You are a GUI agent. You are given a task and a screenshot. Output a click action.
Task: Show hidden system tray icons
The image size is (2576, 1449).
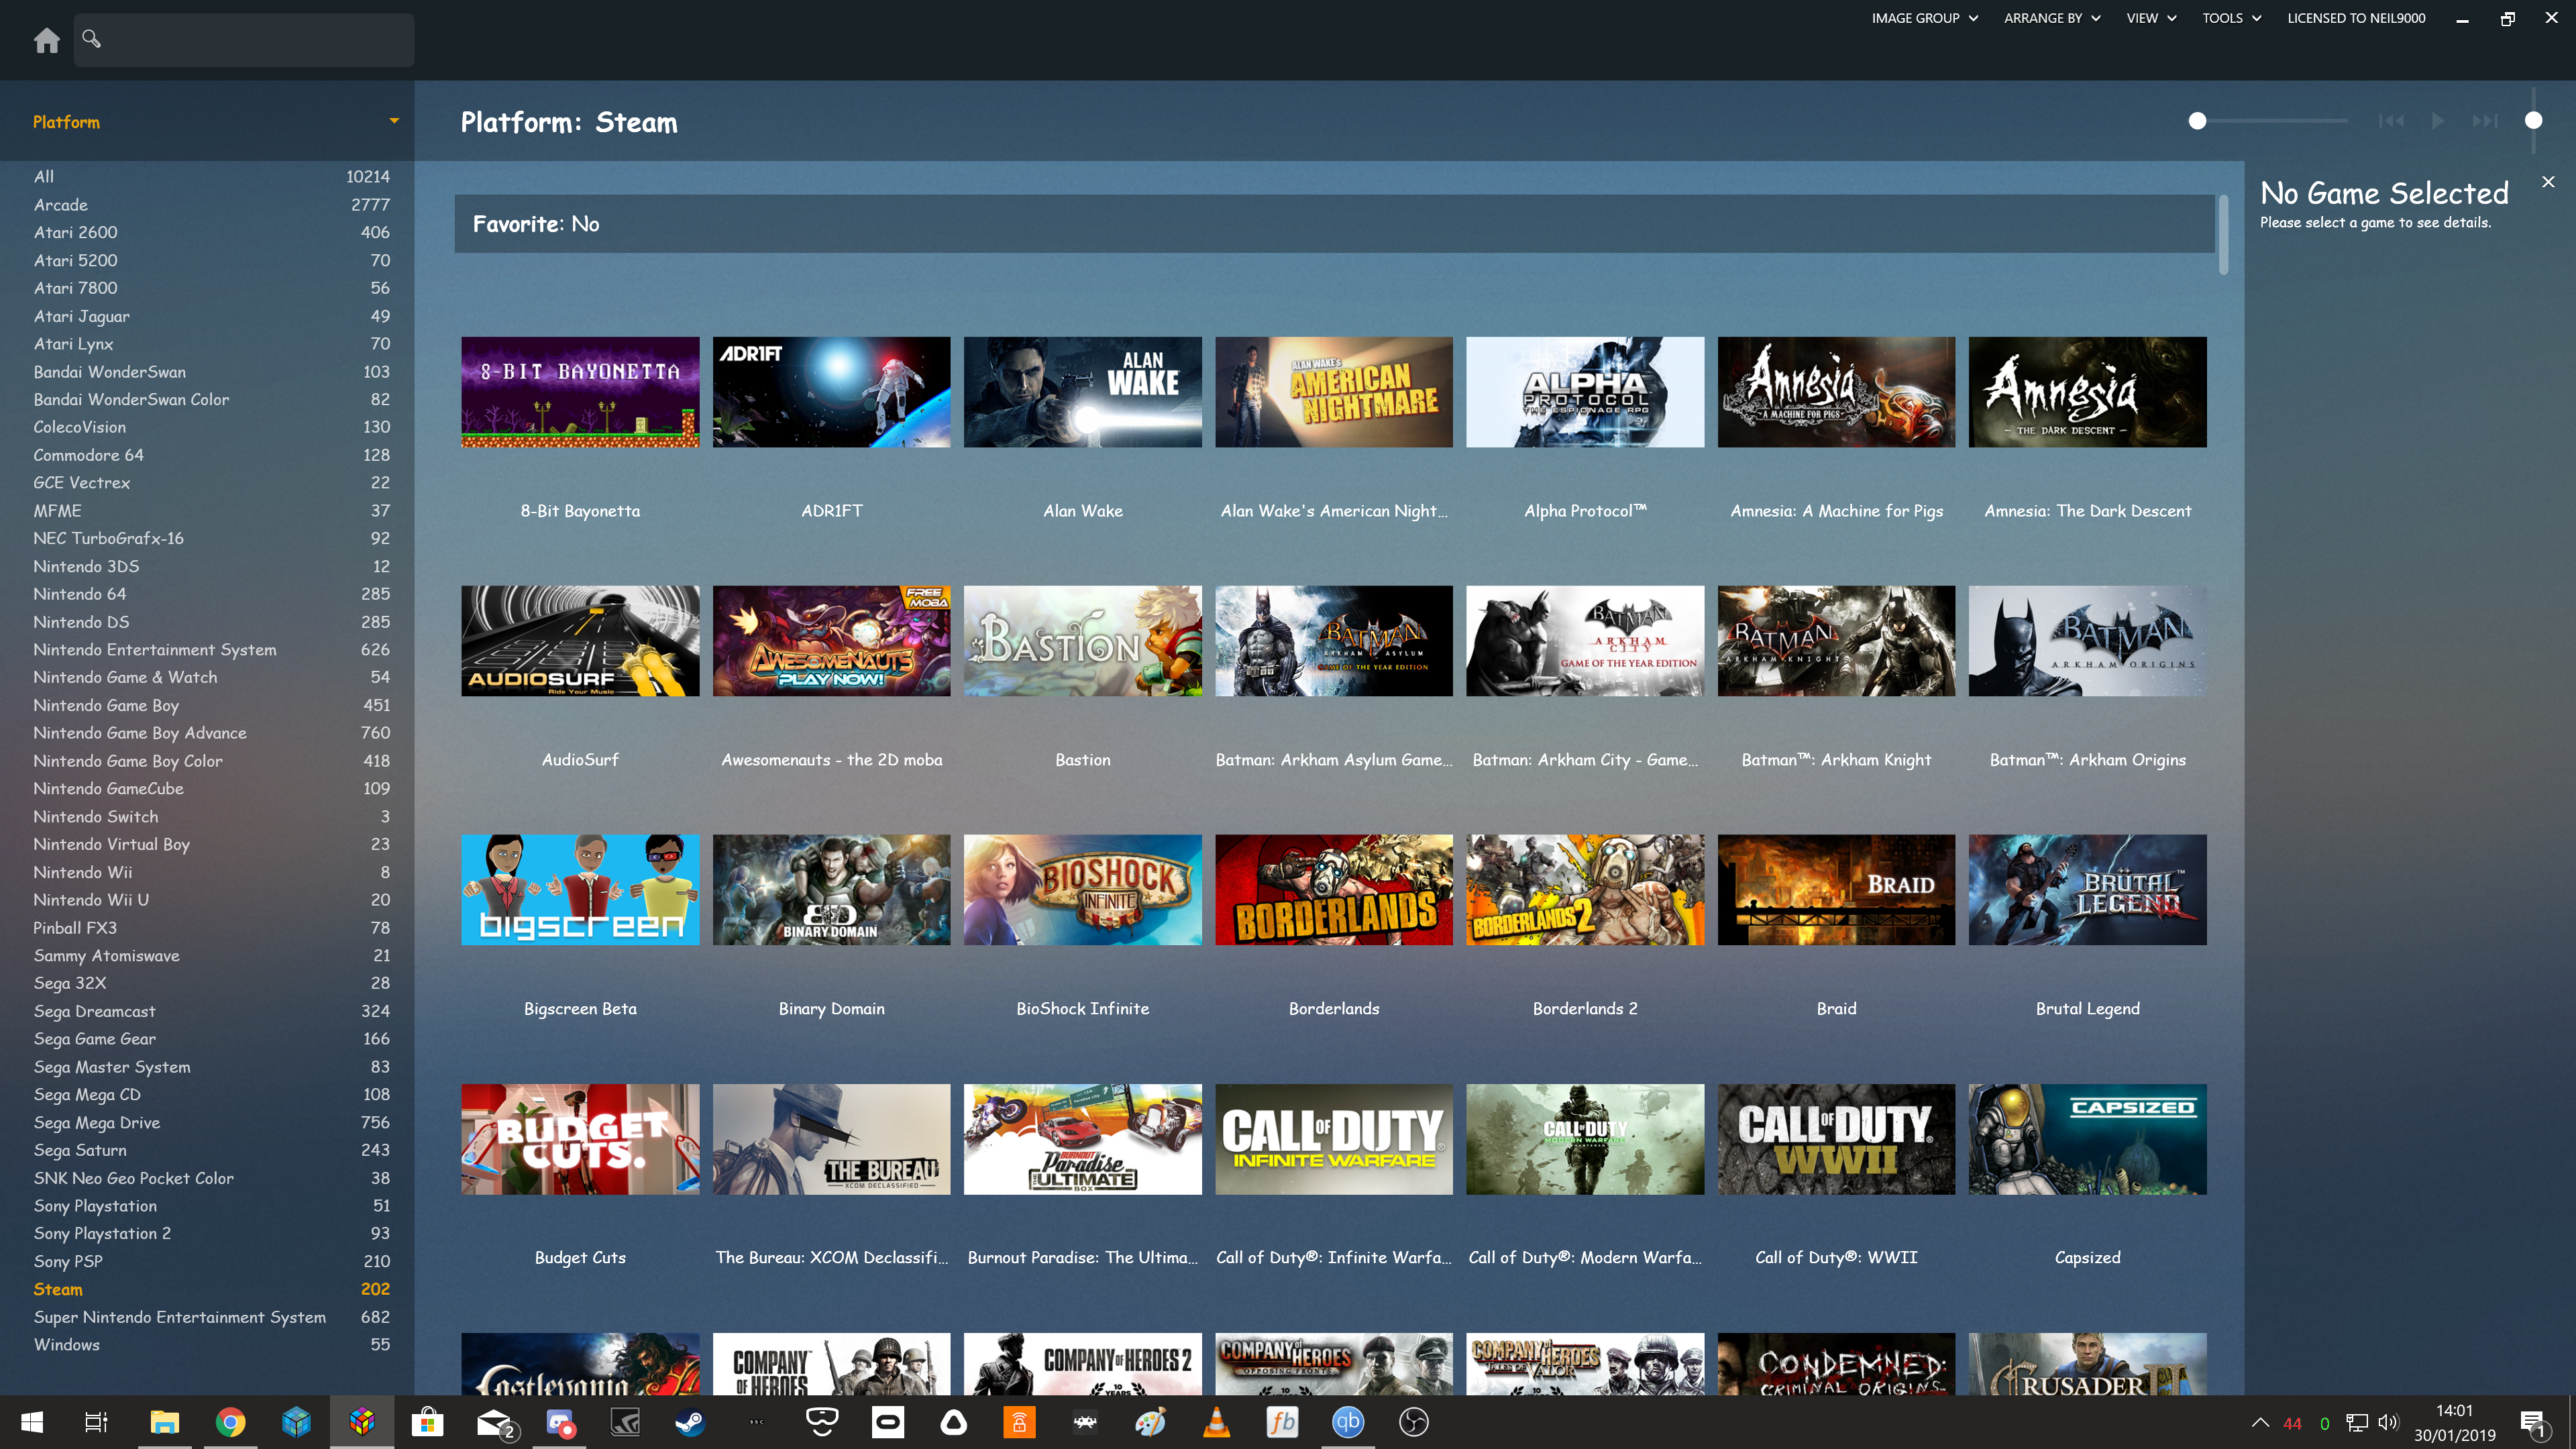pyautogui.click(x=2260, y=1422)
